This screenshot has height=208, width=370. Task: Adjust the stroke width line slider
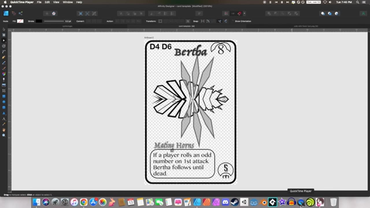[x=54, y=21]
